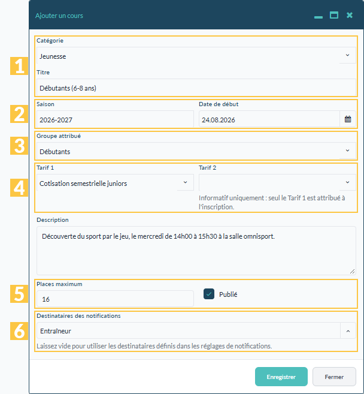Open the Tarif 1 dropdown

(115, 183)
